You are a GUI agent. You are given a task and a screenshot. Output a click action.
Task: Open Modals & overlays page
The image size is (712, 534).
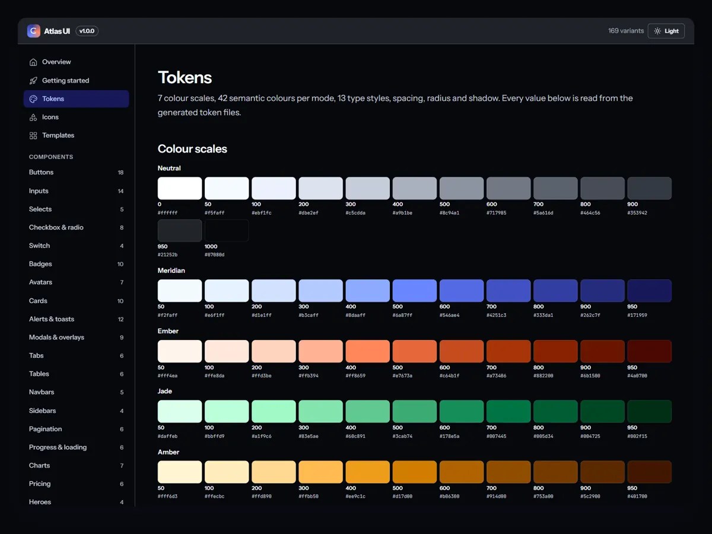(76, 337)
